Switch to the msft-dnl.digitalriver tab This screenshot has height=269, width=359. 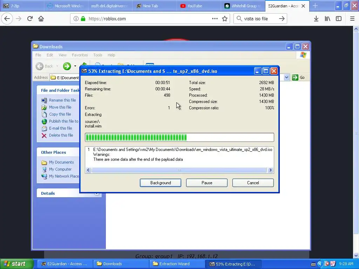[110, 6]
